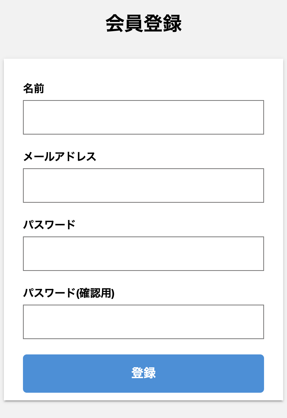Click the メールアドレス label
The width and height of the screenshot is (287, 418).
point(60,157)
